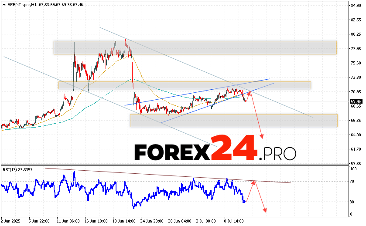The height and width of the screenshot is (226, 366).
Task: Select the lower support zone near 66.35
Action: (x=233, y=121)
